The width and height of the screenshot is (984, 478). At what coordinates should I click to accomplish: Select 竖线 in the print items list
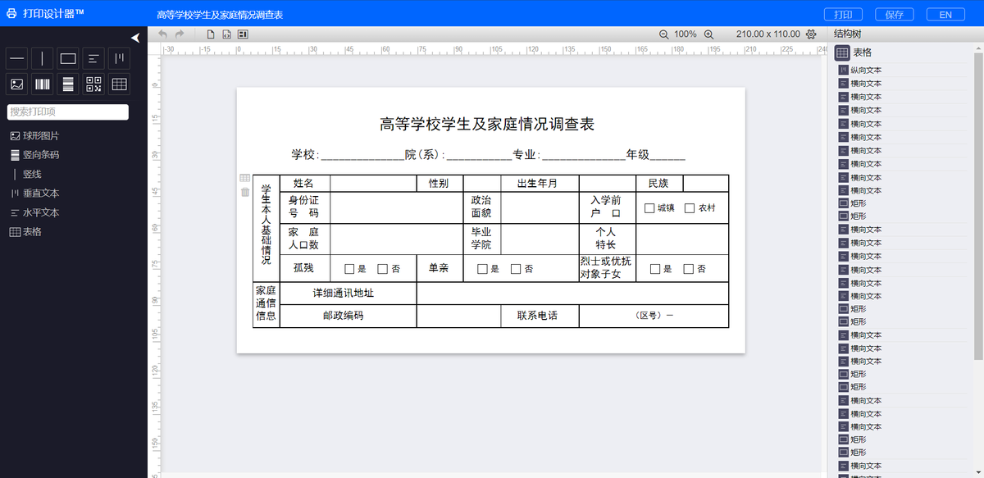click(27, 175)
